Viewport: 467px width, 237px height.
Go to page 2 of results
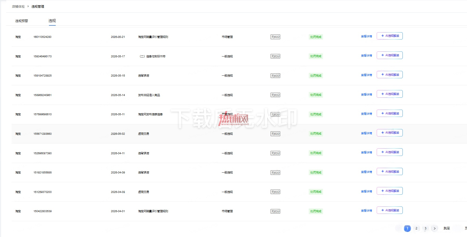[416, 228]
